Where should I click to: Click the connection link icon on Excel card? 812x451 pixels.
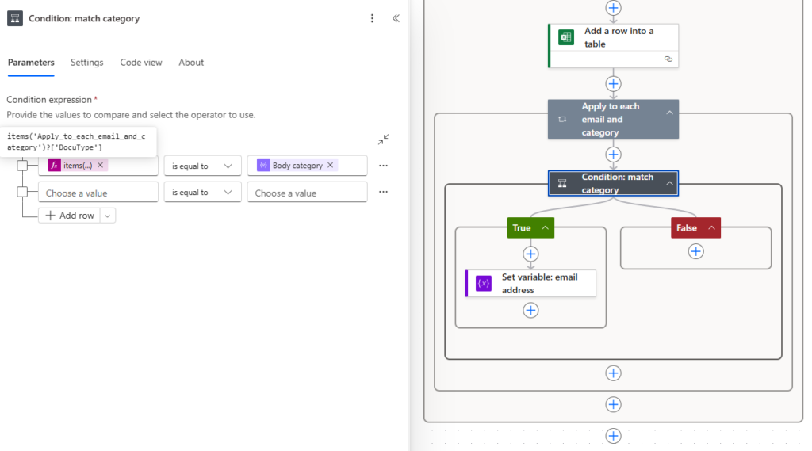(668, 59)
